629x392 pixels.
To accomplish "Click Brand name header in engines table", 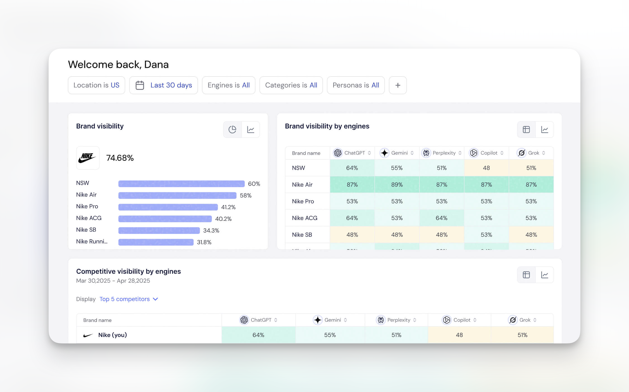I will (306, 153).
